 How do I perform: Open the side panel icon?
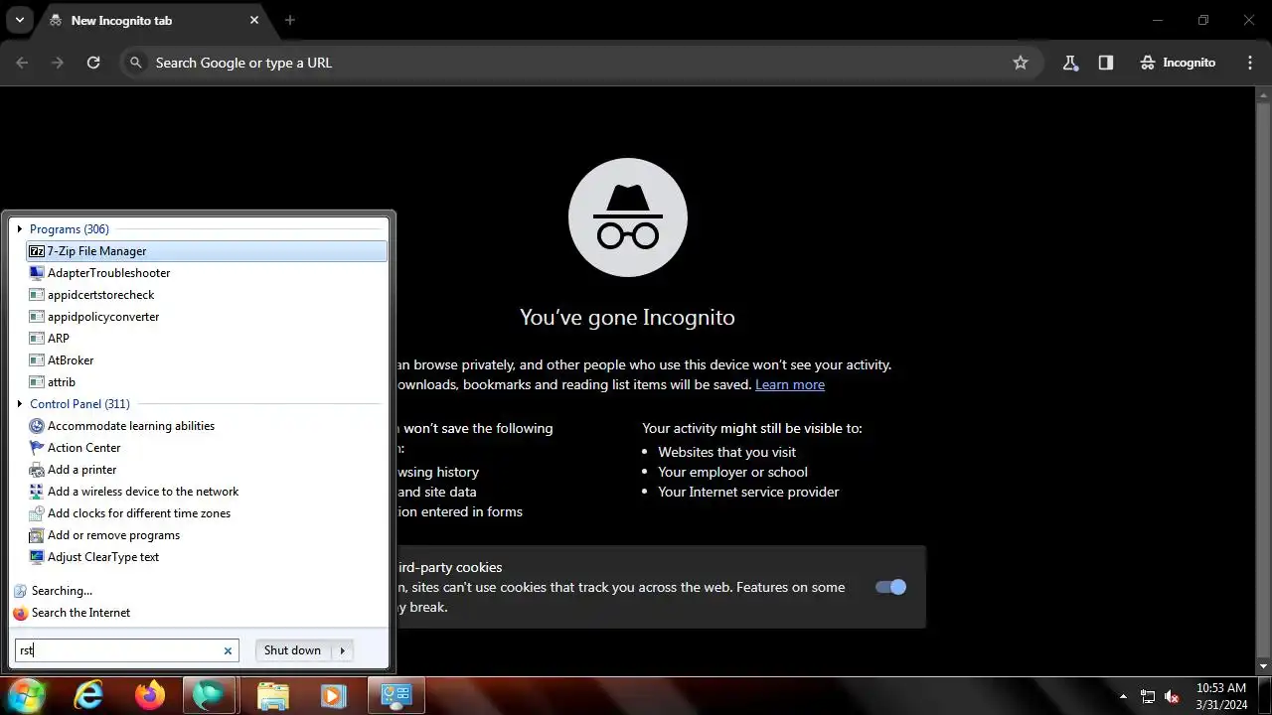coord(1106,63)
